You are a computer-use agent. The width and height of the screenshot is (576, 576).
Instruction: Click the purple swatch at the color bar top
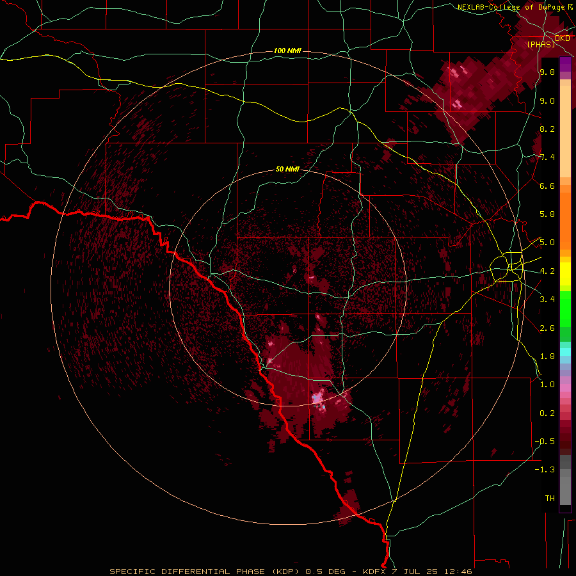tap(565, 64)
